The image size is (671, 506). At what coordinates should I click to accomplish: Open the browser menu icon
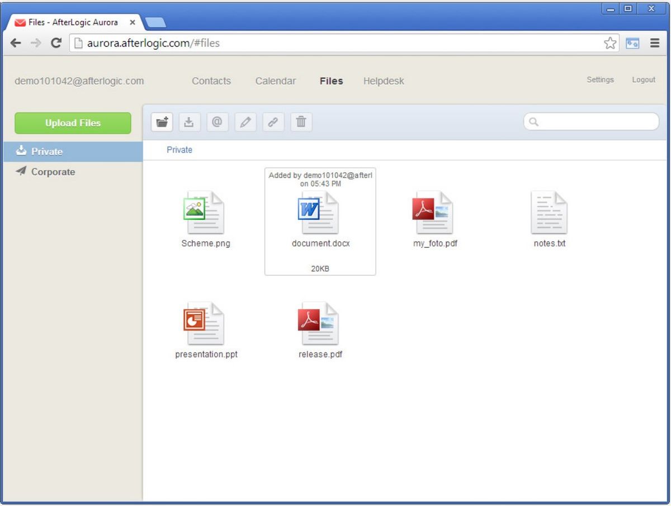654,42
